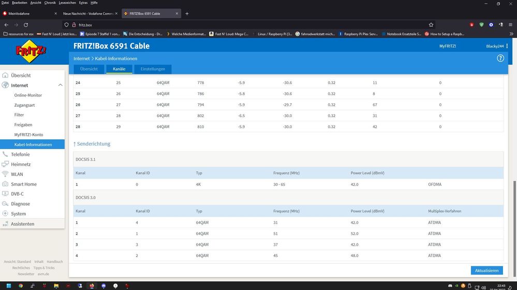This screenshot has height=290, width=517.
Task: Click the Aktualisieren button
Action: [x=486, y=270]
